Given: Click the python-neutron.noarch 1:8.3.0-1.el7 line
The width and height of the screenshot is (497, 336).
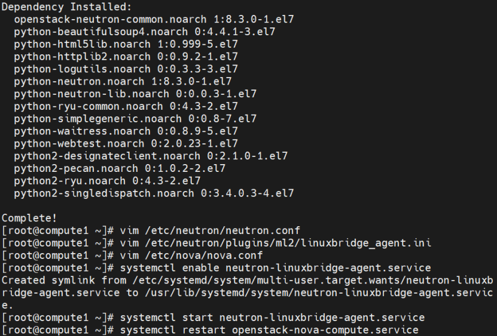Looking at the screenshot, I should click(123, 81).
